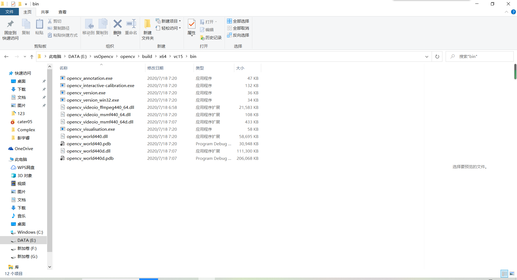Open OneDrive in the navigation pane

point(21,148)
